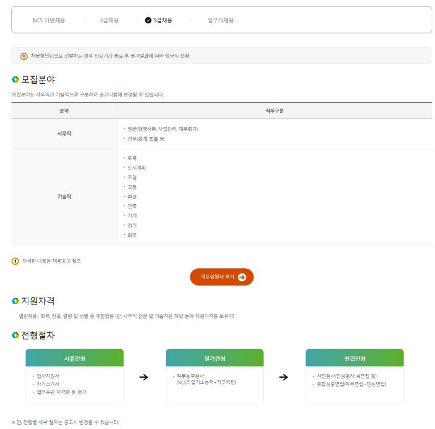Switch to the 6급채용 tab
This screenshot has width=435, height=429.
tap(109, 20)
